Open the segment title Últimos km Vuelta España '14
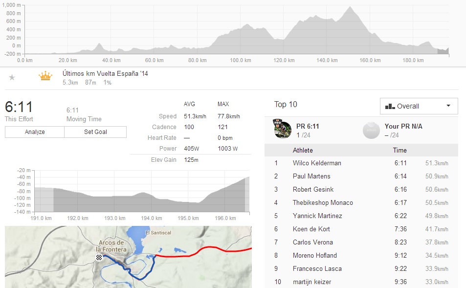Screen dimensions: 466x288 [x=105, y=73]
